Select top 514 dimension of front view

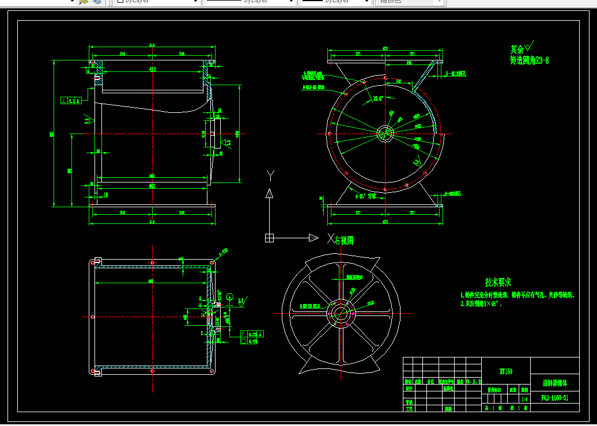coord(152,45)
